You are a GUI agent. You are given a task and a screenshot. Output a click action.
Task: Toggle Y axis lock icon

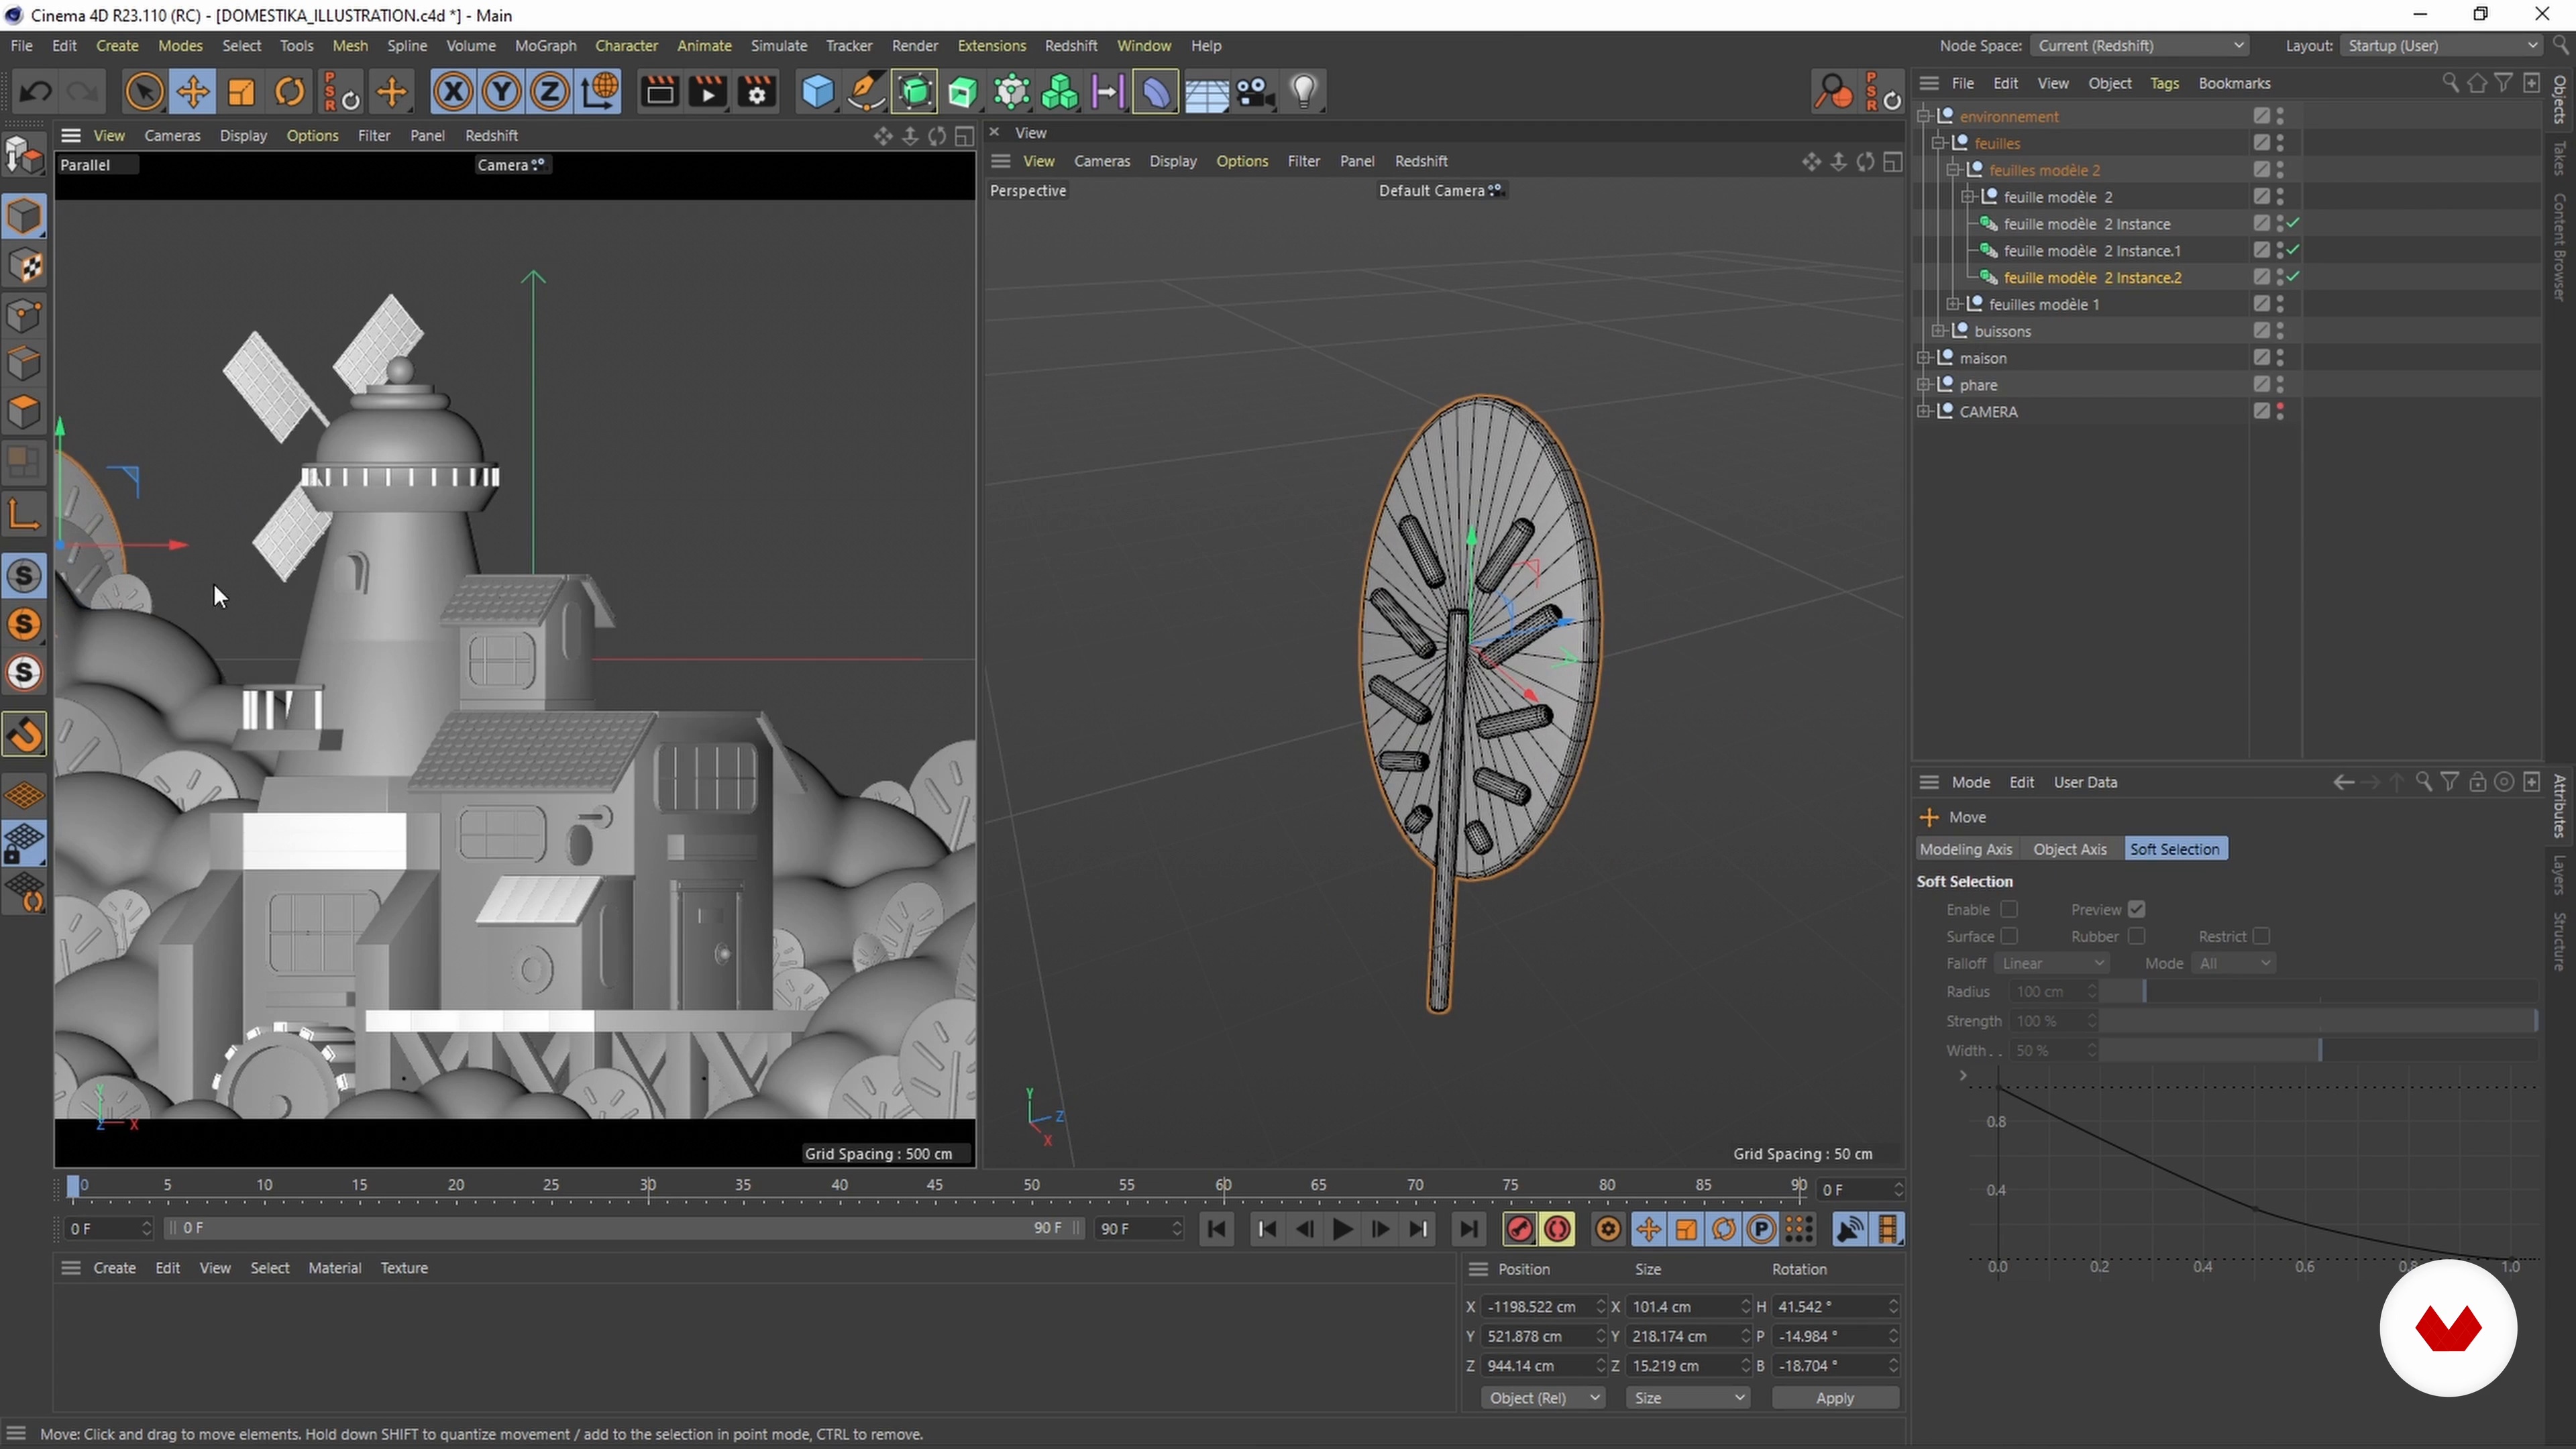click(501, 92)
